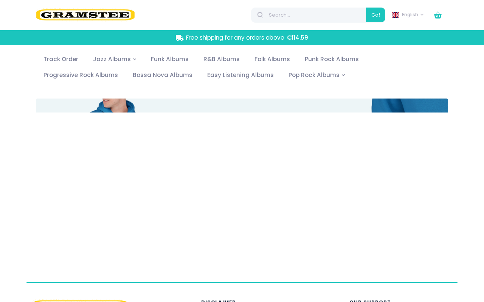Viewport: 484px width, 302px height.
Task: Go to Funk Albums category
Action: tap(170, 59)
